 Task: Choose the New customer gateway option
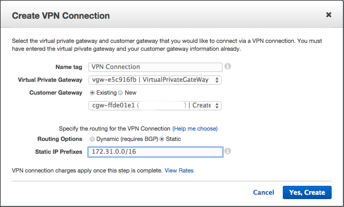(x=120, y=93)
